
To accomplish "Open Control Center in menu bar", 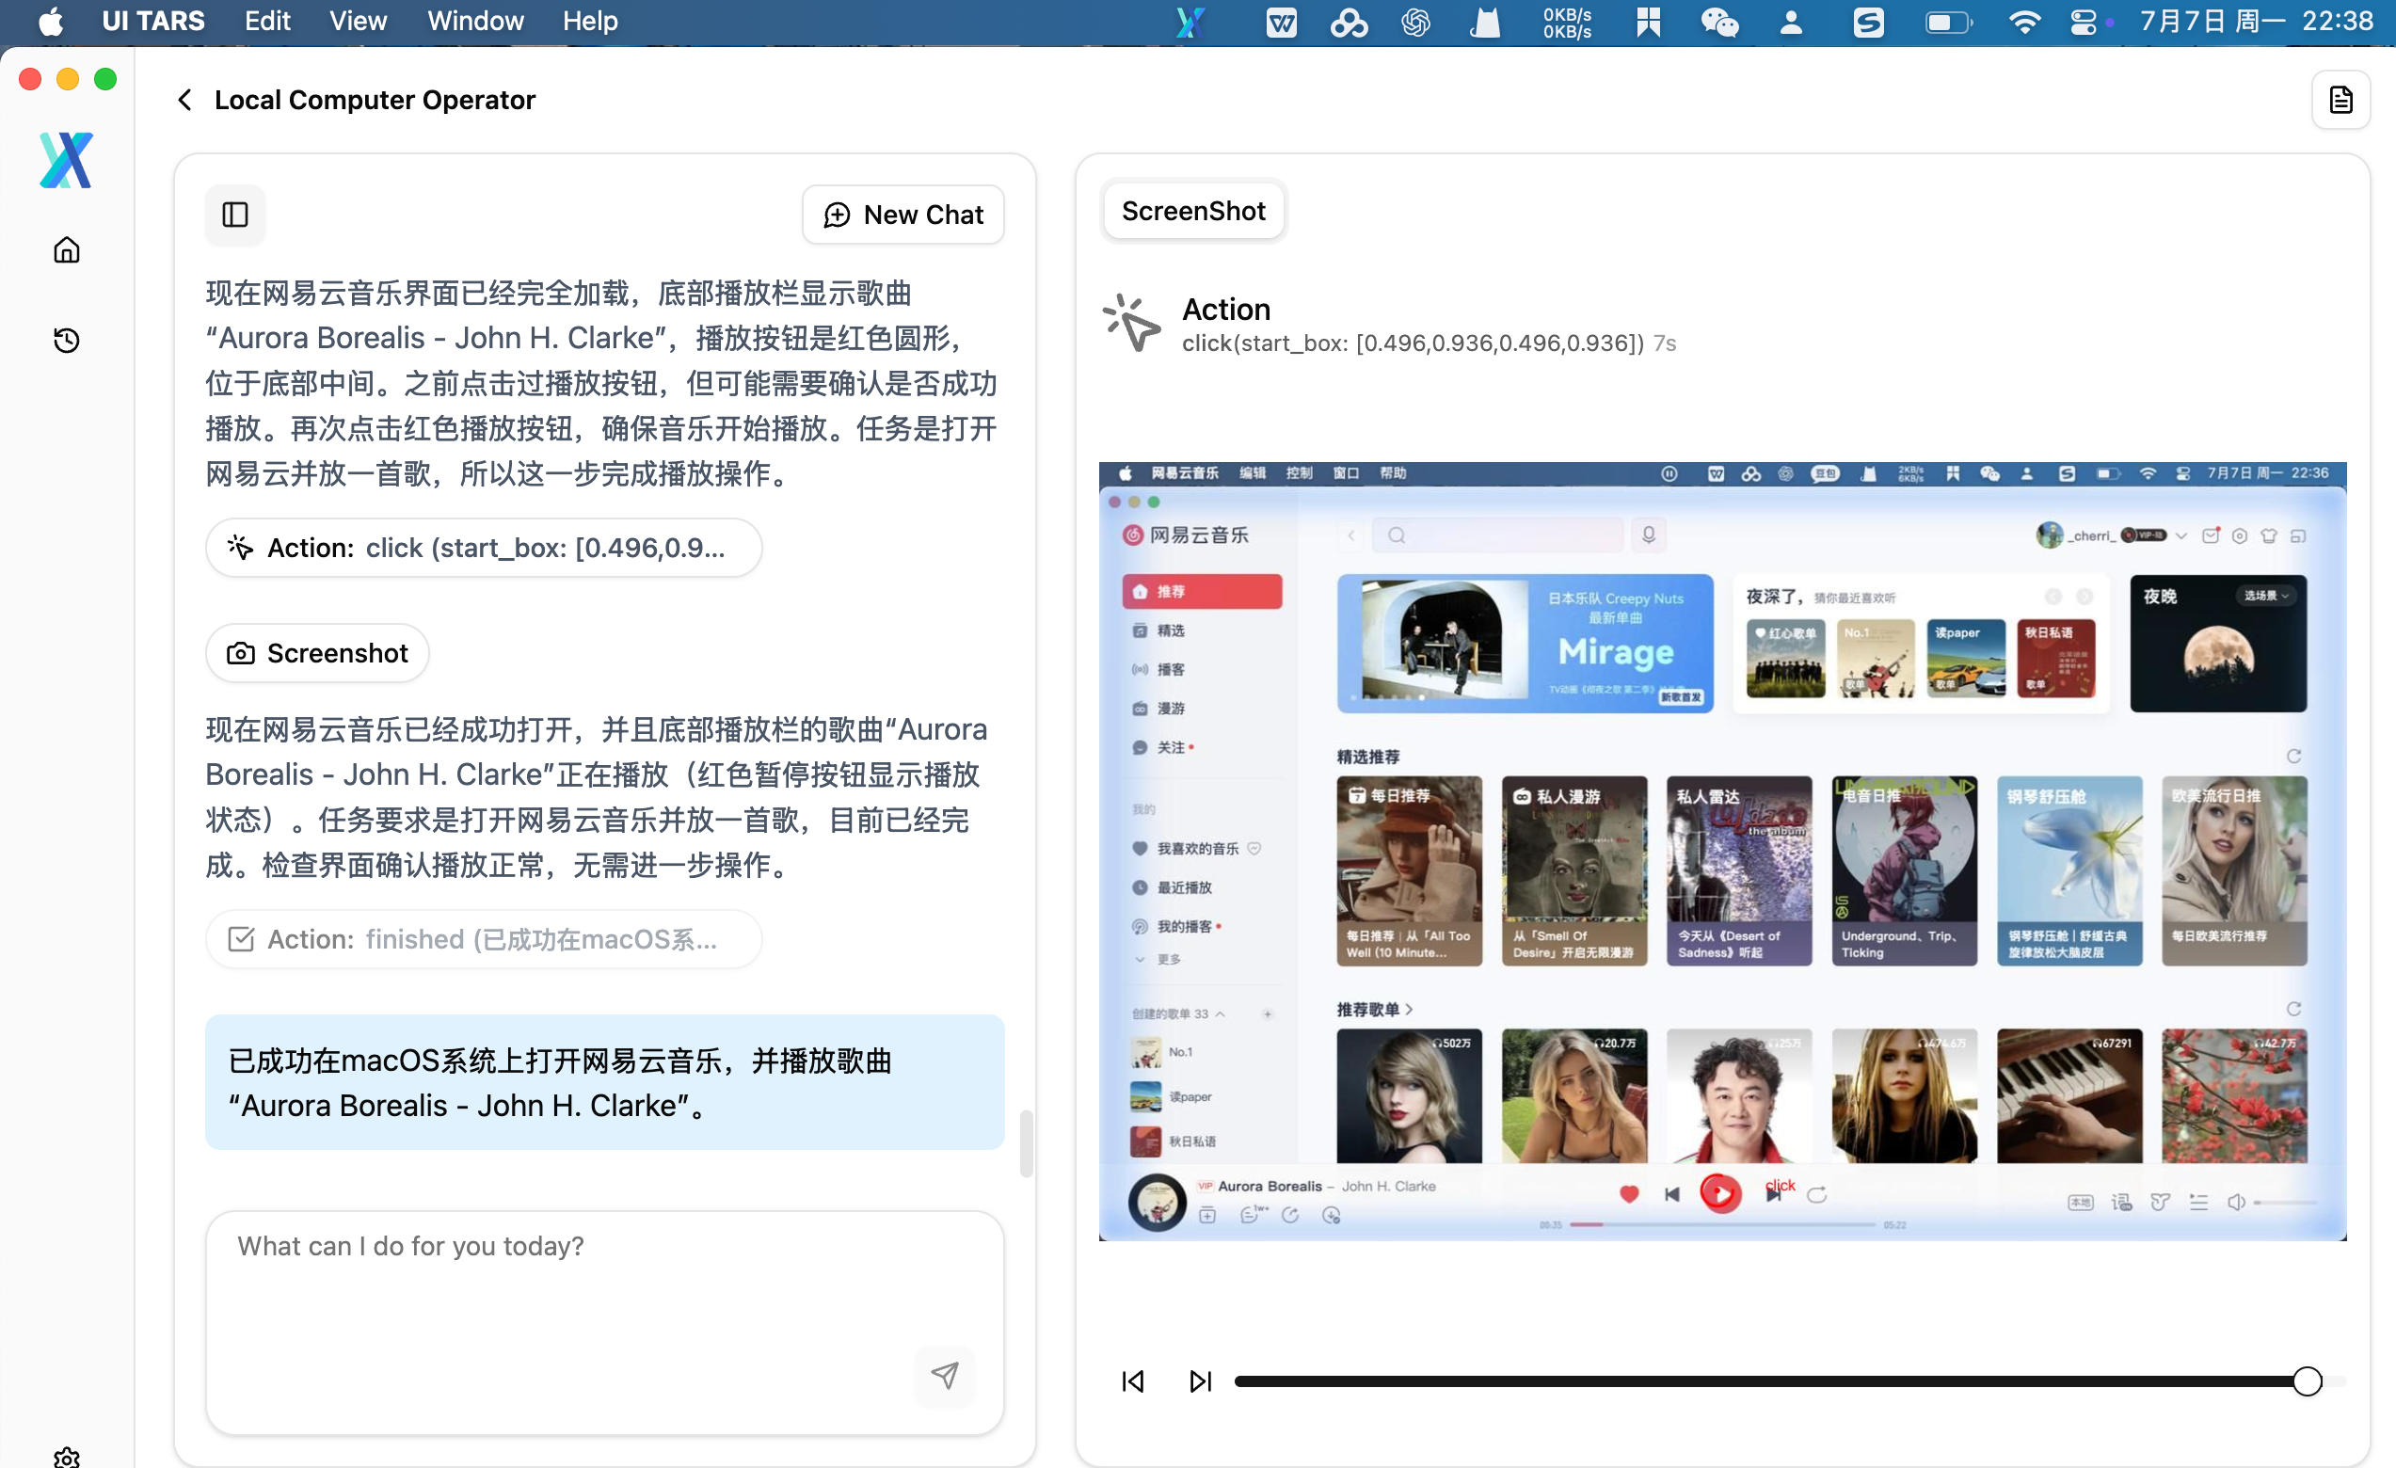I will coord(2083,22).
